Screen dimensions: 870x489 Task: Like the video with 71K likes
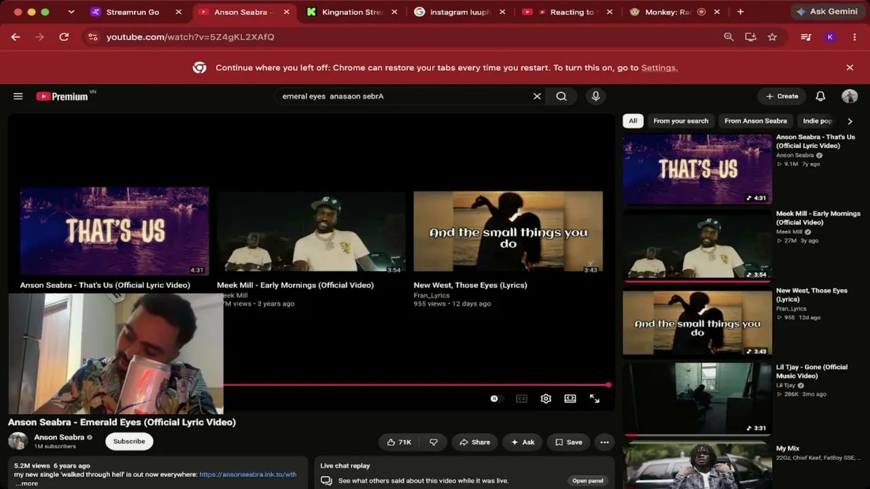tap(399, 442)
